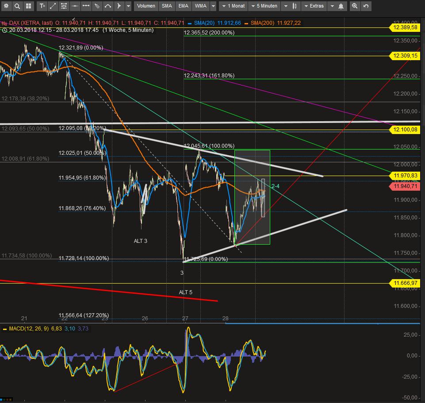
Task: Select the MACD(12, 26, 9) indicator label
Action: click(x=29, y=328)
